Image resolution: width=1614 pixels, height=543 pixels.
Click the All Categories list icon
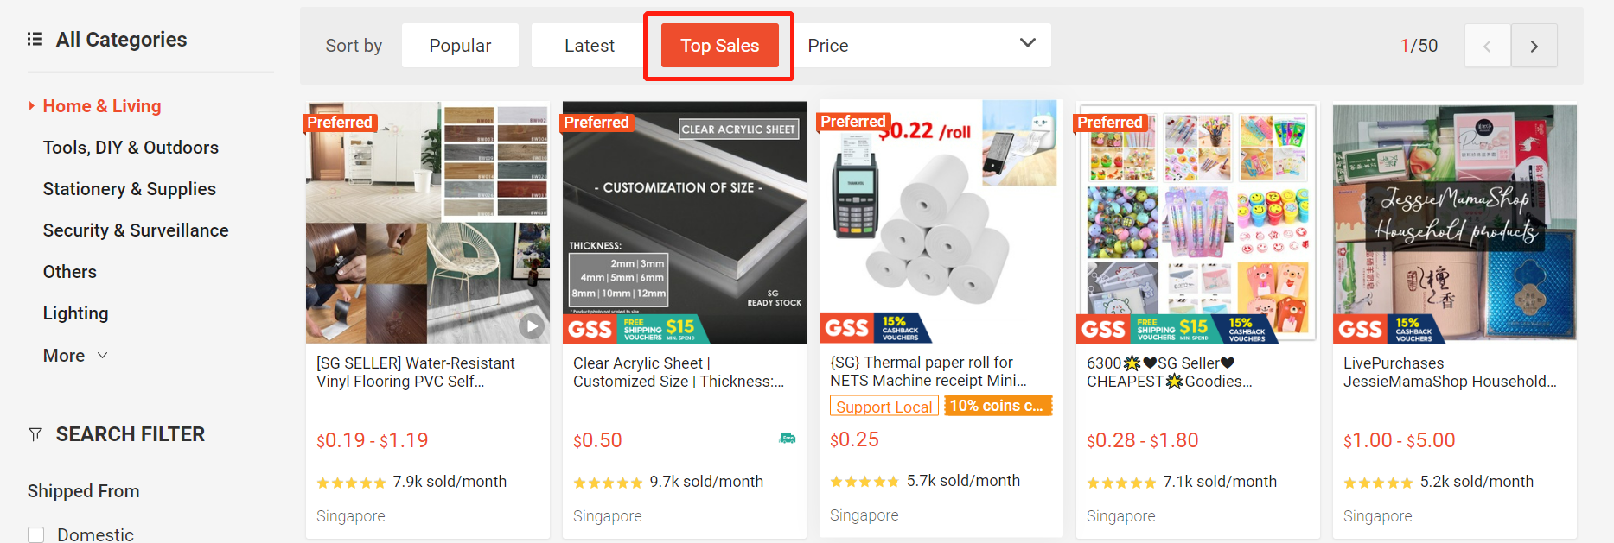pos(35,39)
